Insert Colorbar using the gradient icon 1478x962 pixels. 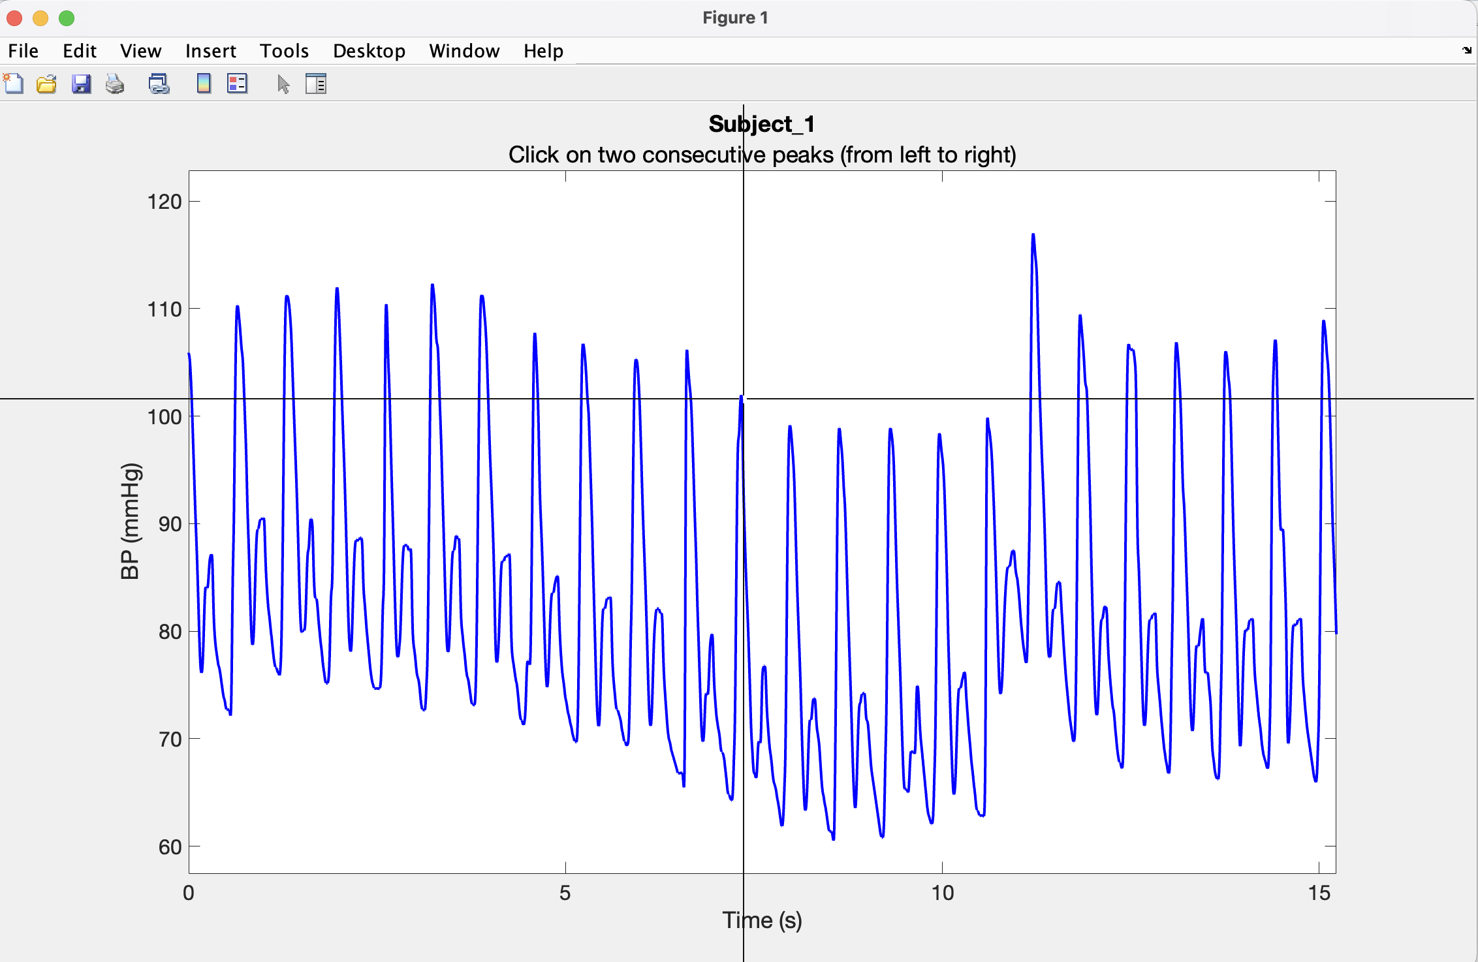204,84
